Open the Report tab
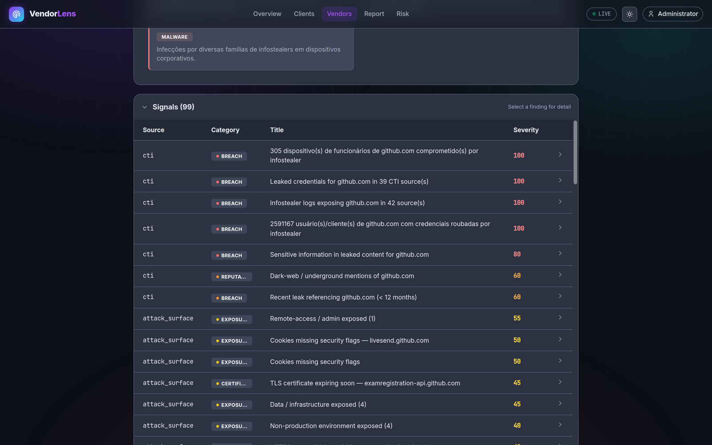 [374, 14]
